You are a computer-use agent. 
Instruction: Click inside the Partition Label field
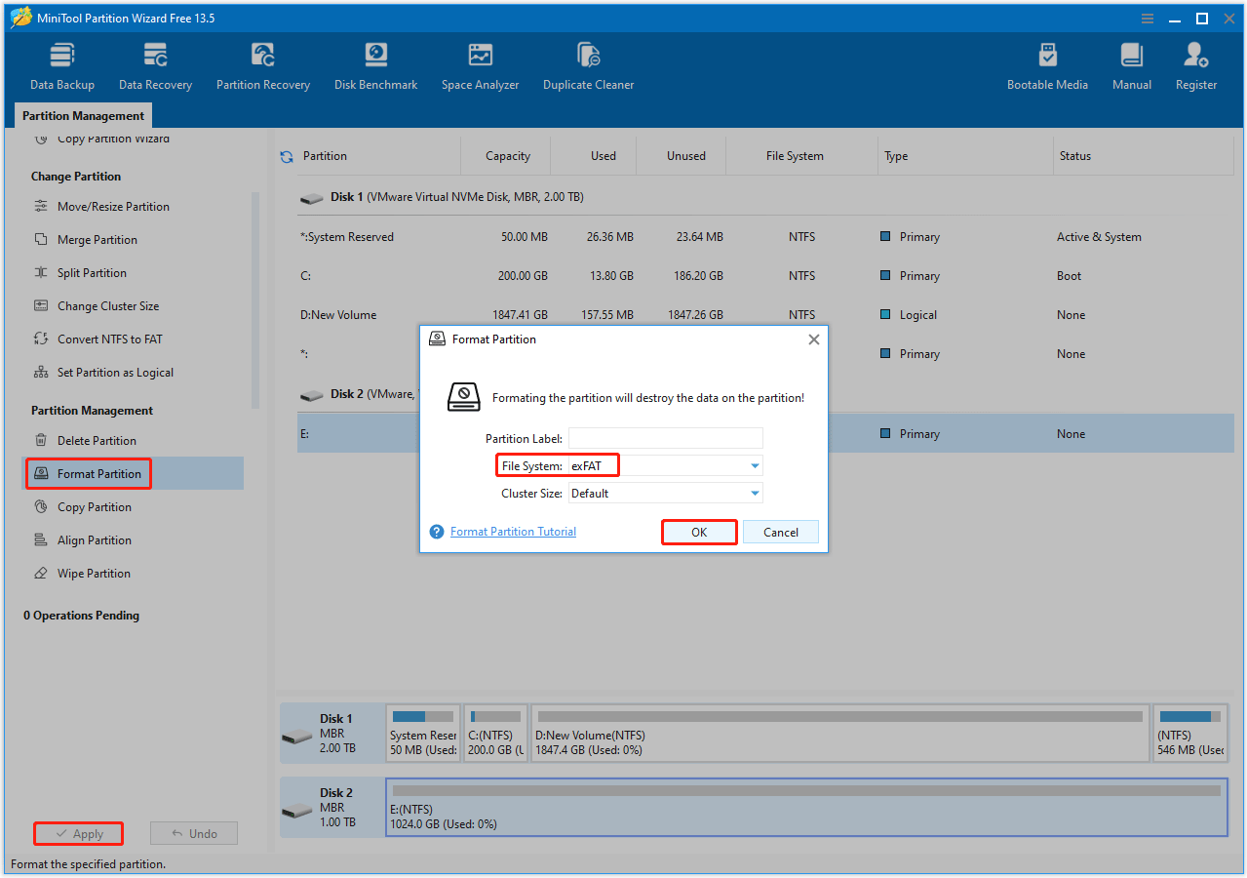665,438
